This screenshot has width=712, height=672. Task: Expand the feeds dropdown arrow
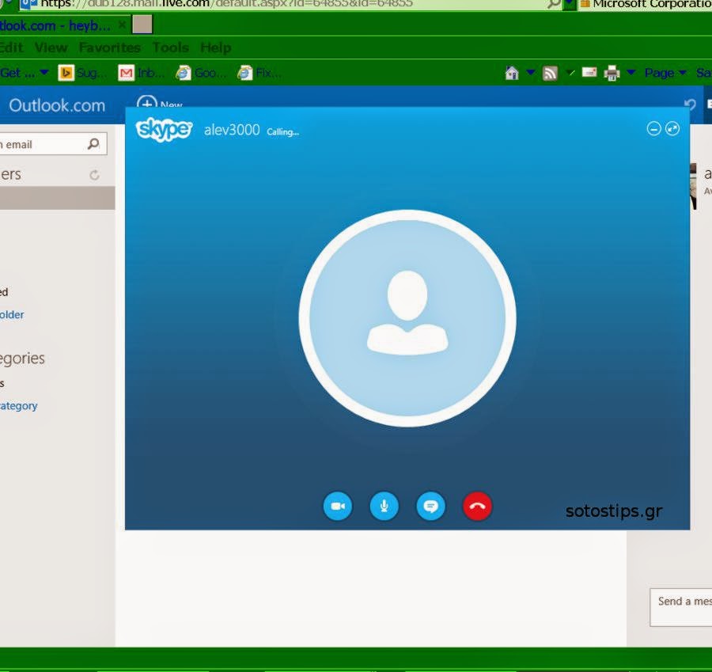click(570, 73)
